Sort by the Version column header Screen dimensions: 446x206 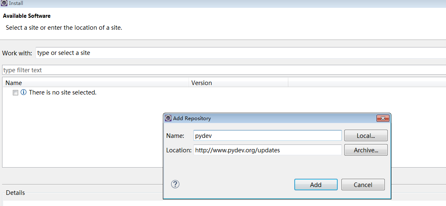click(x=238, y=83)
